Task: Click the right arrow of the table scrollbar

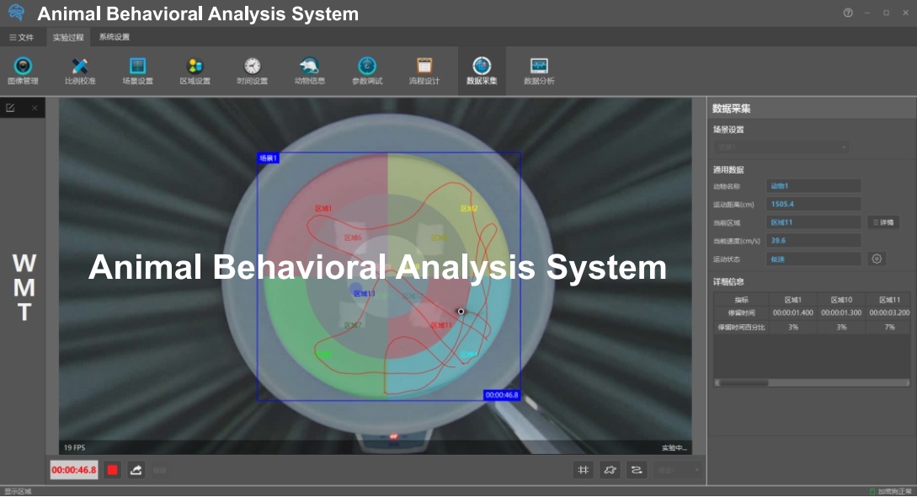Action: [x=907, y=383]
